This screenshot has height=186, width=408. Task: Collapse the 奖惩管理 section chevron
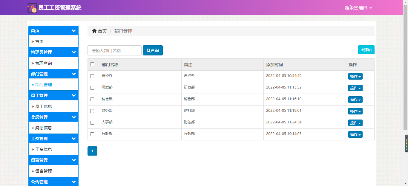click(x=74, y=117)
